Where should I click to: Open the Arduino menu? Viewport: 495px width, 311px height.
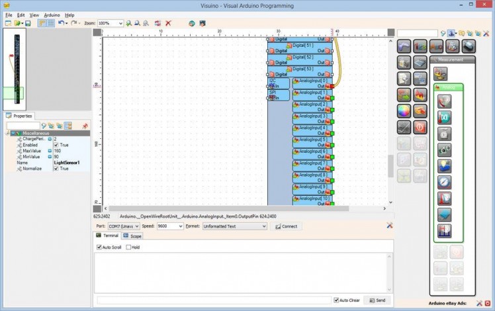[x=52, y=15]
